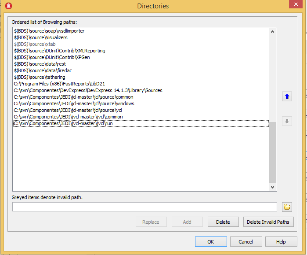Click the path entry input field
The width and height of the screenshot is (307, 255).
[x=144, y=207]
